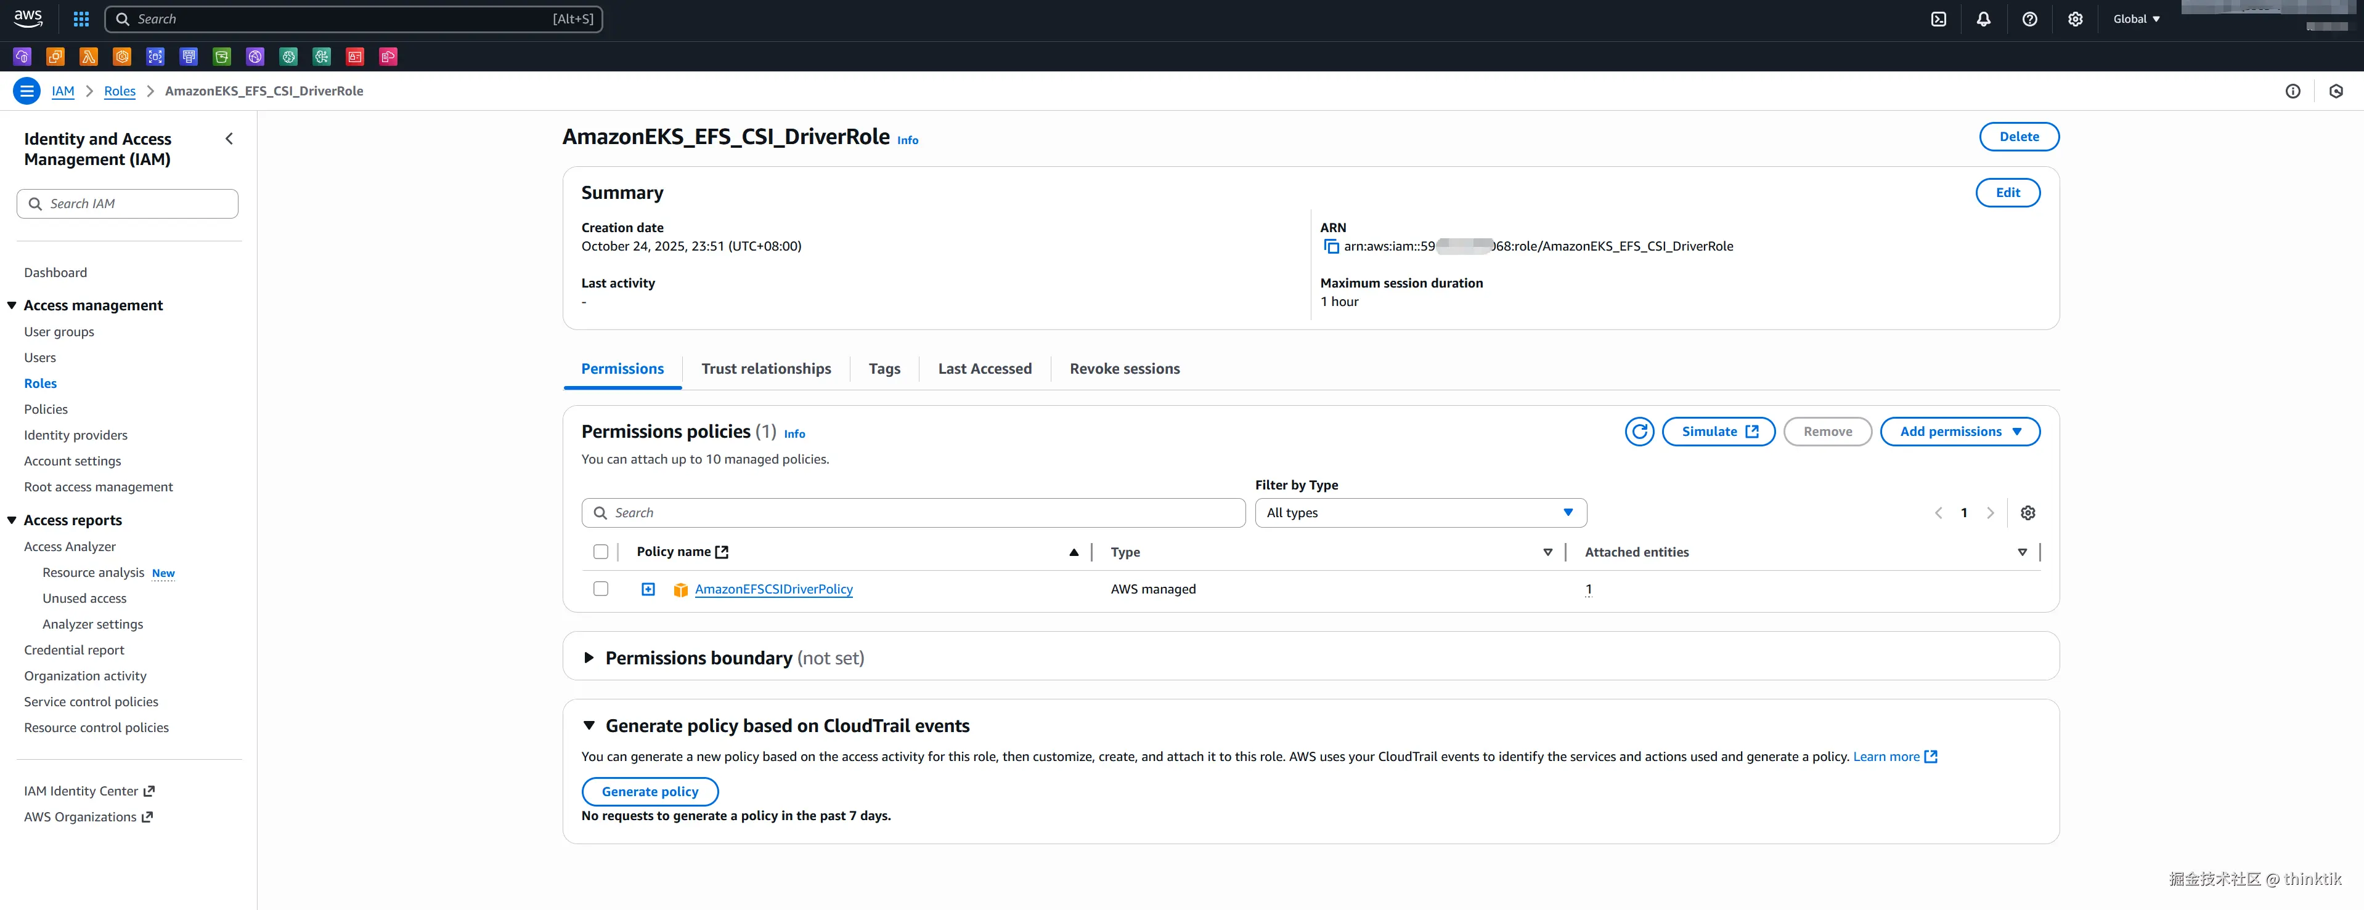Switch to the Trust relationships tab
The width and height of the screenshot is (2364, 910).
point(765,368)
